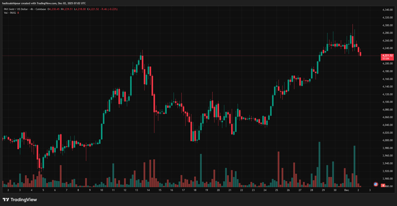Viewport: 397px width, 206px height.
Task: Click the 4,340.00 price axis label
Action: coord(387,10)
